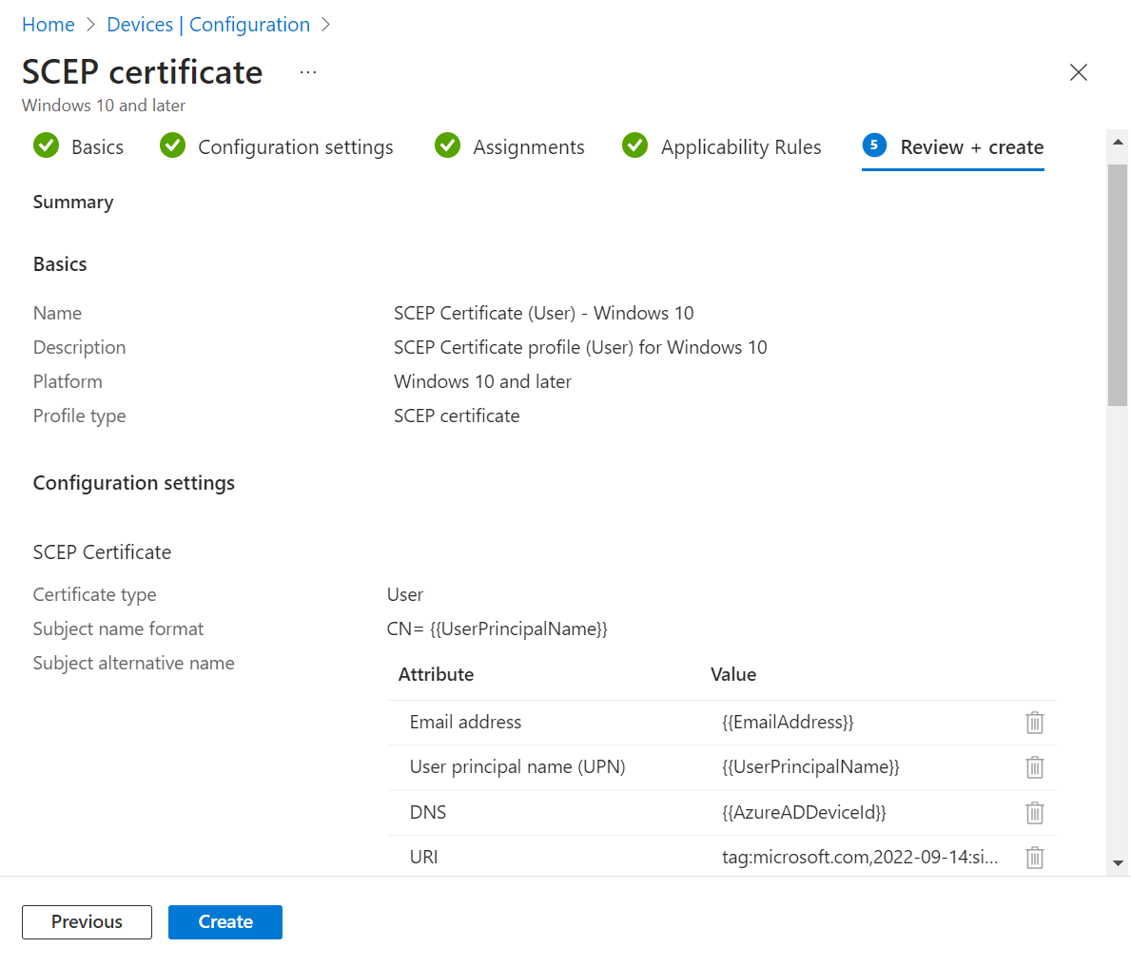Click the Value column header
The image size is (1131, 967).
732,674
